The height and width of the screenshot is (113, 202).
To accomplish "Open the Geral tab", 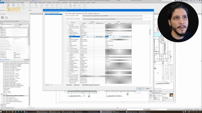I will click(x=98, y=13).
